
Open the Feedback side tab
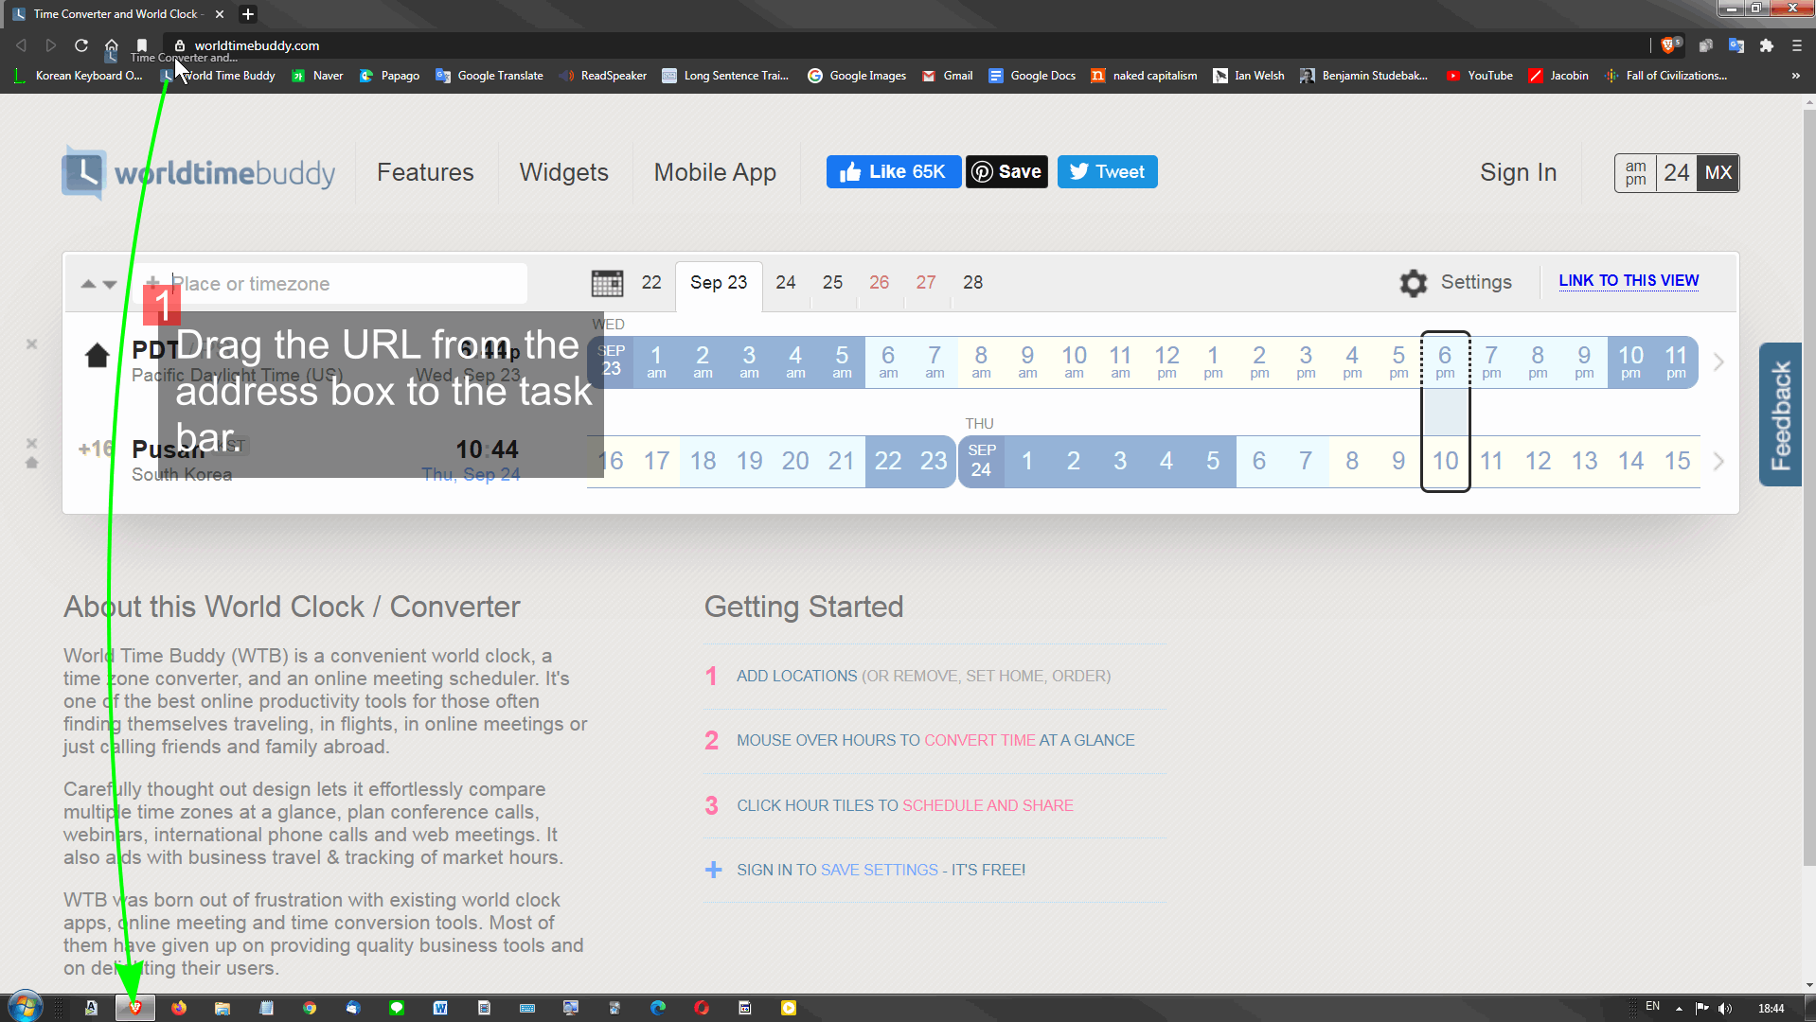[1780, 414]
